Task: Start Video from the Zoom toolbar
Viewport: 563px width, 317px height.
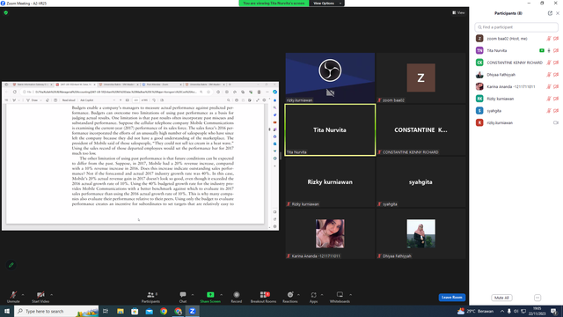Action: [x=40, y=297]
